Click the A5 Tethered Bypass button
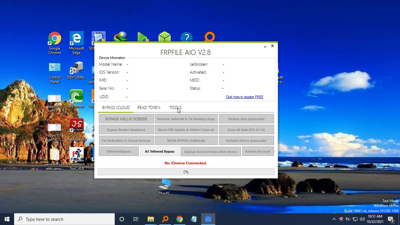Screen dimensions: 400x225 159,151
